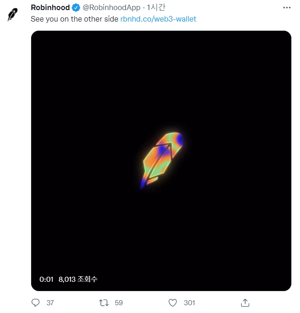300x313 pixels.
Task: Open the Robinhood display name profile
Action: [50, 7]
